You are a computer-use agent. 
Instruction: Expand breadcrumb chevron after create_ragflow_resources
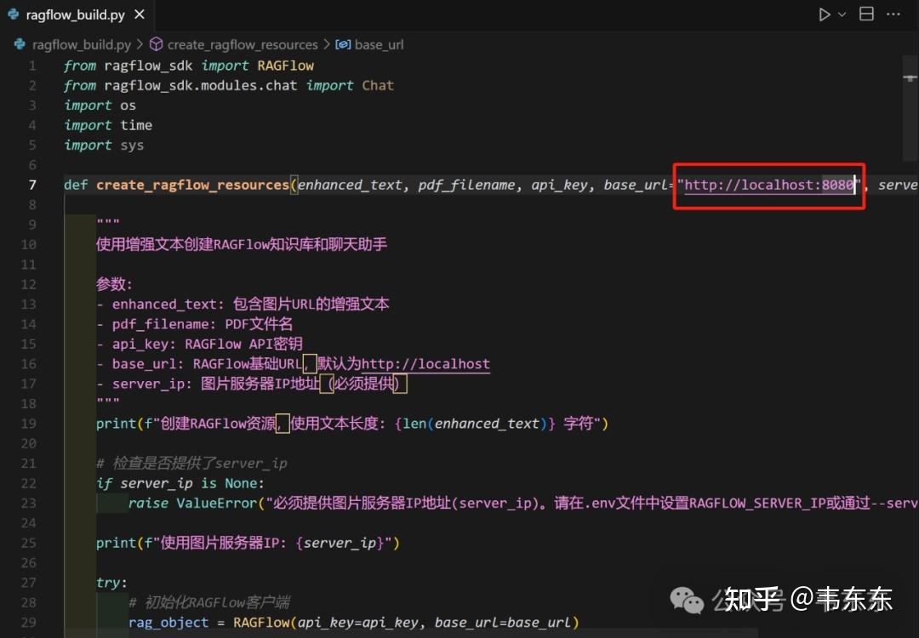pos(327,44)
